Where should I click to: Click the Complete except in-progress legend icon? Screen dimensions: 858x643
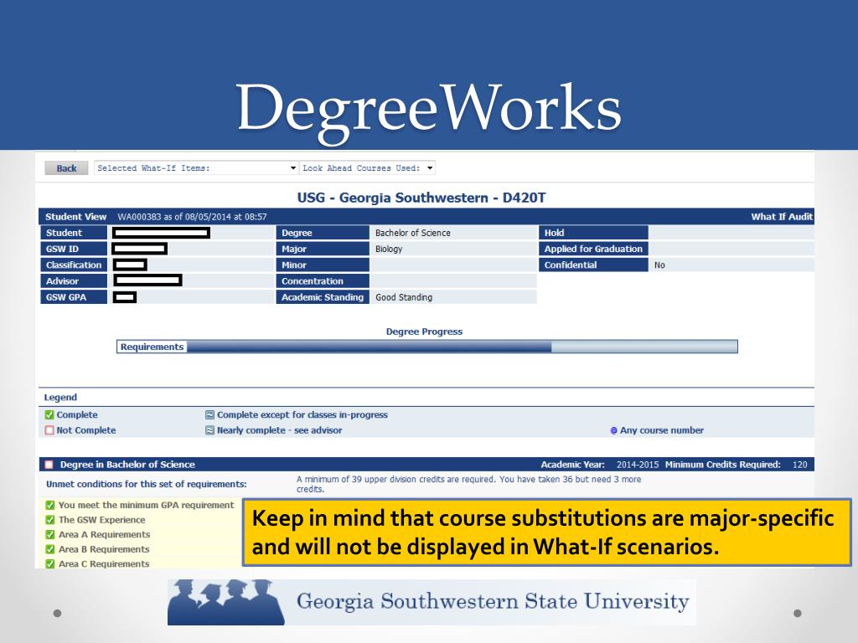[x=209, y=414]
